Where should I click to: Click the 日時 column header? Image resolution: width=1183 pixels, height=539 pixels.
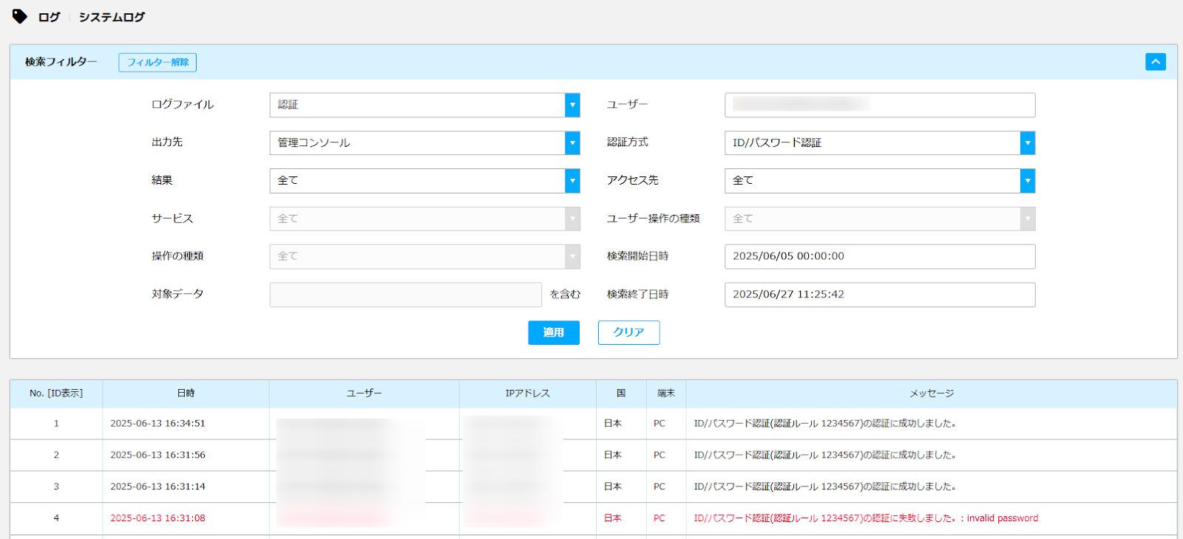point(186,394)
